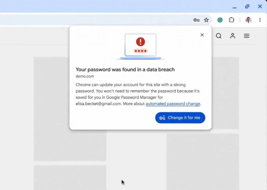
Task: Click the laptop warning illustration
Action: pyautogui.click(x=140, y=46)
